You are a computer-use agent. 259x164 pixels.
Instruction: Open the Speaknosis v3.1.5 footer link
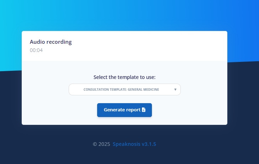[134, 144]
